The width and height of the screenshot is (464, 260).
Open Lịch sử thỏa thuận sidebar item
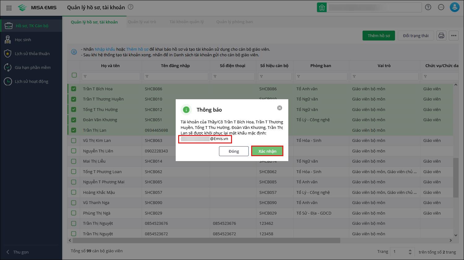[x=31, y=53]
